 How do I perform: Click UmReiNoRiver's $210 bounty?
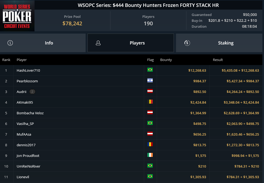point(202,166)
